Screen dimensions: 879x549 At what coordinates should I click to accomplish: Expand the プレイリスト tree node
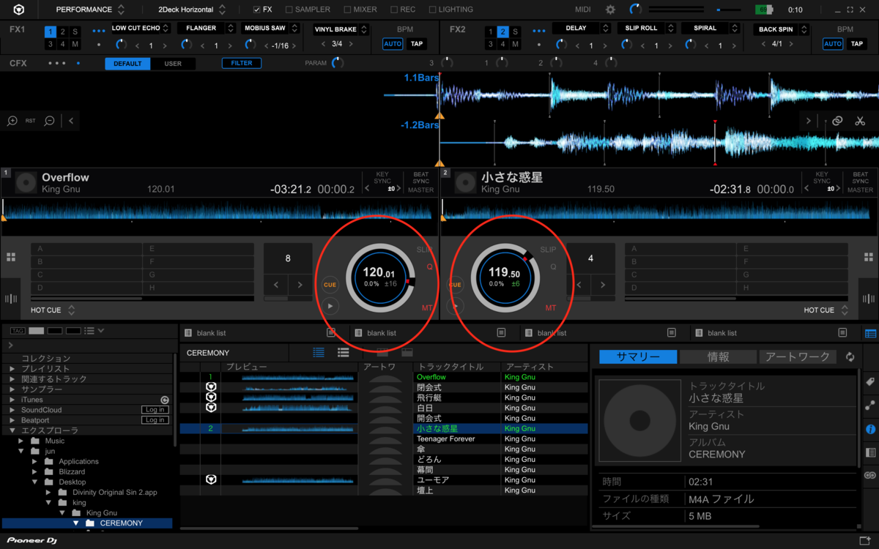(x=12, y=369)
